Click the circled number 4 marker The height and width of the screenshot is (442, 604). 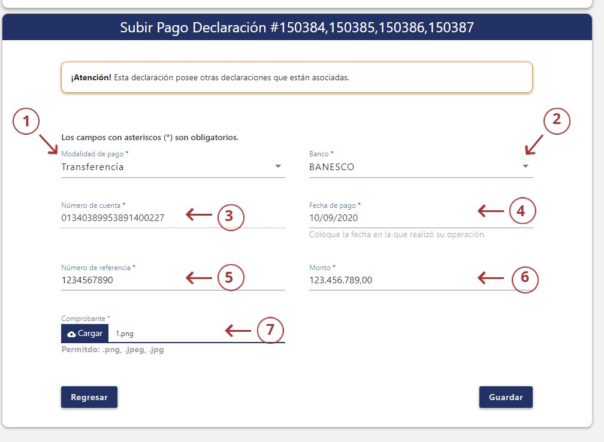click(522, 211)
